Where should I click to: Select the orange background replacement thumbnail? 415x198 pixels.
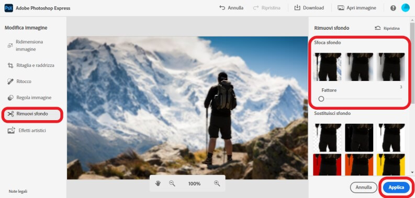(359, 165)
